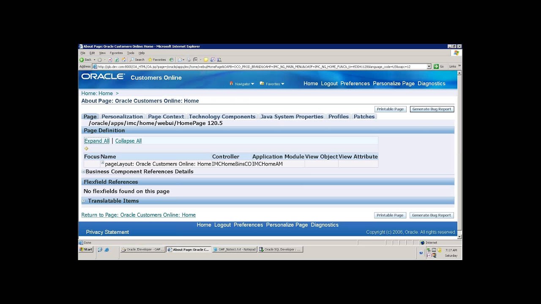Expand the pageLayout tree row
Image resolution: width=541 pixels, height=304 pixels.
[102, 163]
